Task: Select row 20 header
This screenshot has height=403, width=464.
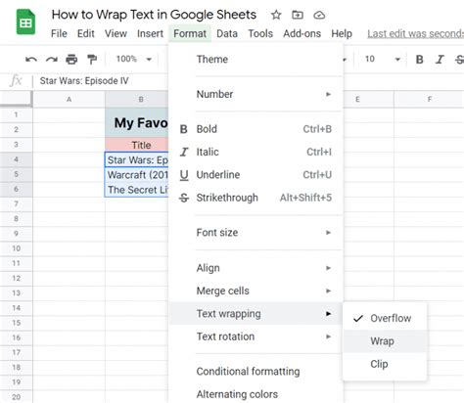Action: click(x=16, y=397)
